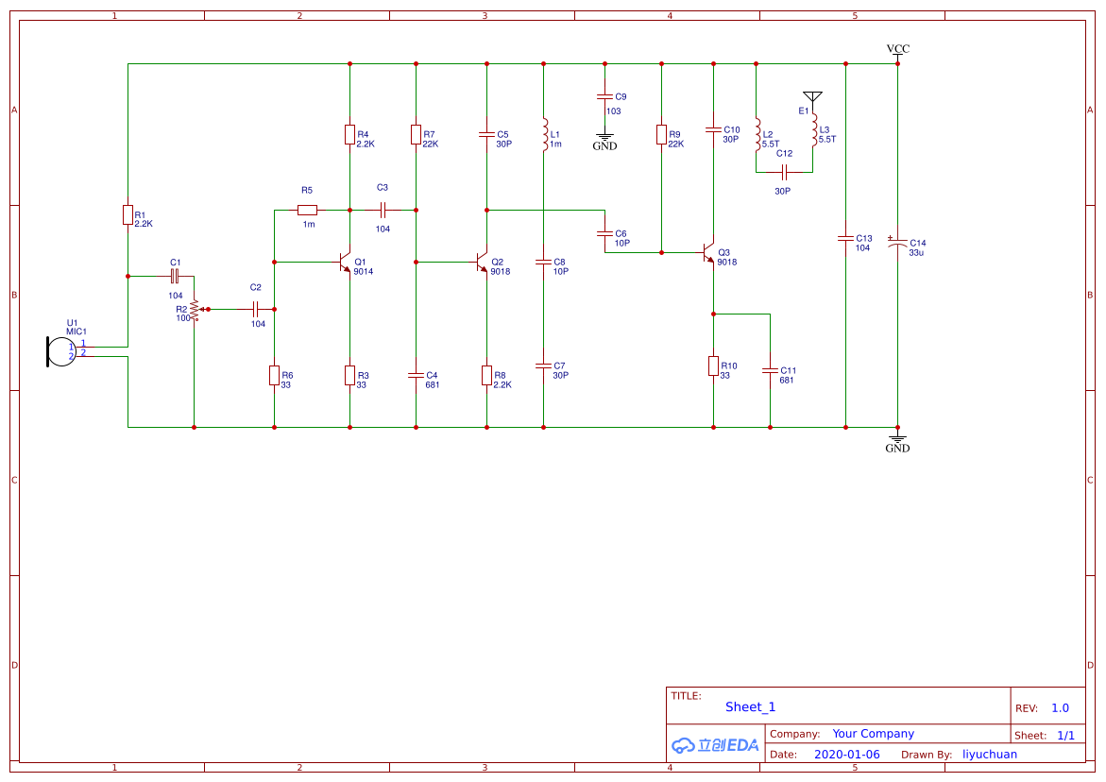Click the "10P" value of C6
Viewport: 1106px width, 782px height.
coord(622,244)
